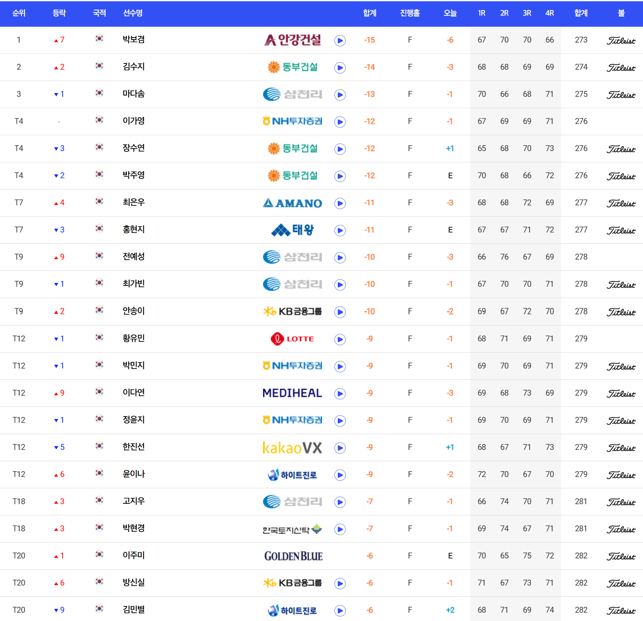643x621 pixels.
Task: Click South Korea flag for 박보겸
Action: click(x=99, y=39)
